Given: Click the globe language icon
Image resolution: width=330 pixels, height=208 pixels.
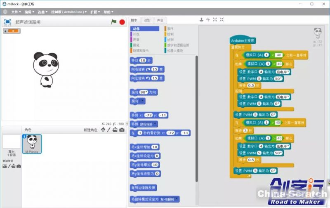Looking at the screenshot, I should tap(5, 12).
